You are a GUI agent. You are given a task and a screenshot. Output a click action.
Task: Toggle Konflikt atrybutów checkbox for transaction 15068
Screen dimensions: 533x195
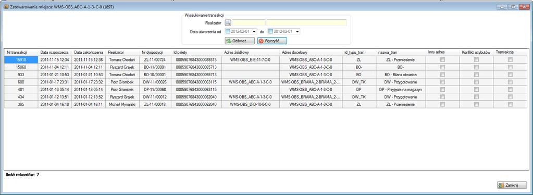476,67
